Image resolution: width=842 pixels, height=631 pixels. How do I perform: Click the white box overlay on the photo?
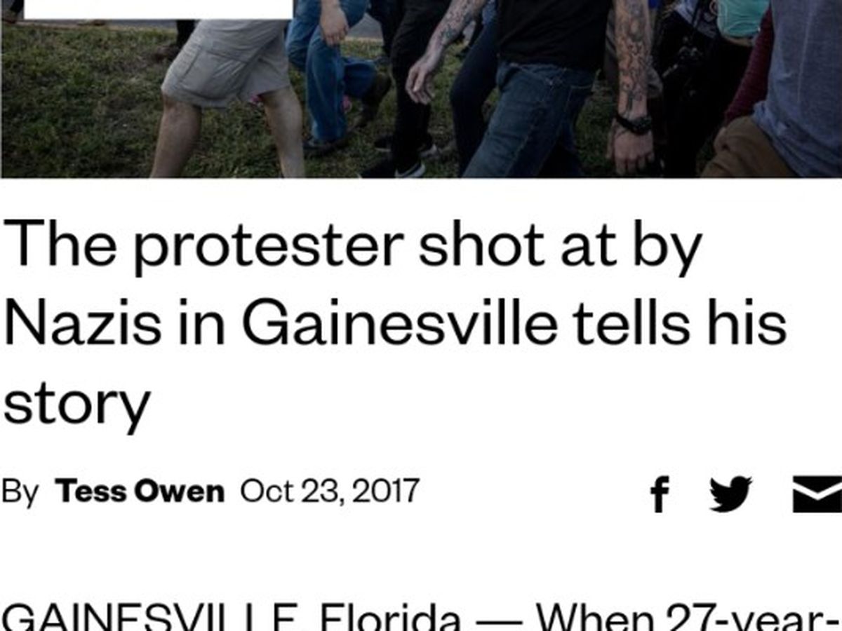(x=159, y=9)
